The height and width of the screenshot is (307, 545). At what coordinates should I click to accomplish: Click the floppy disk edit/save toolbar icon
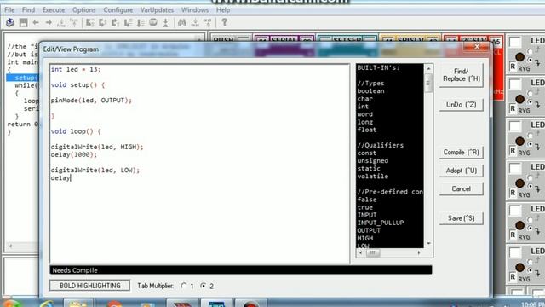point(23,23)
